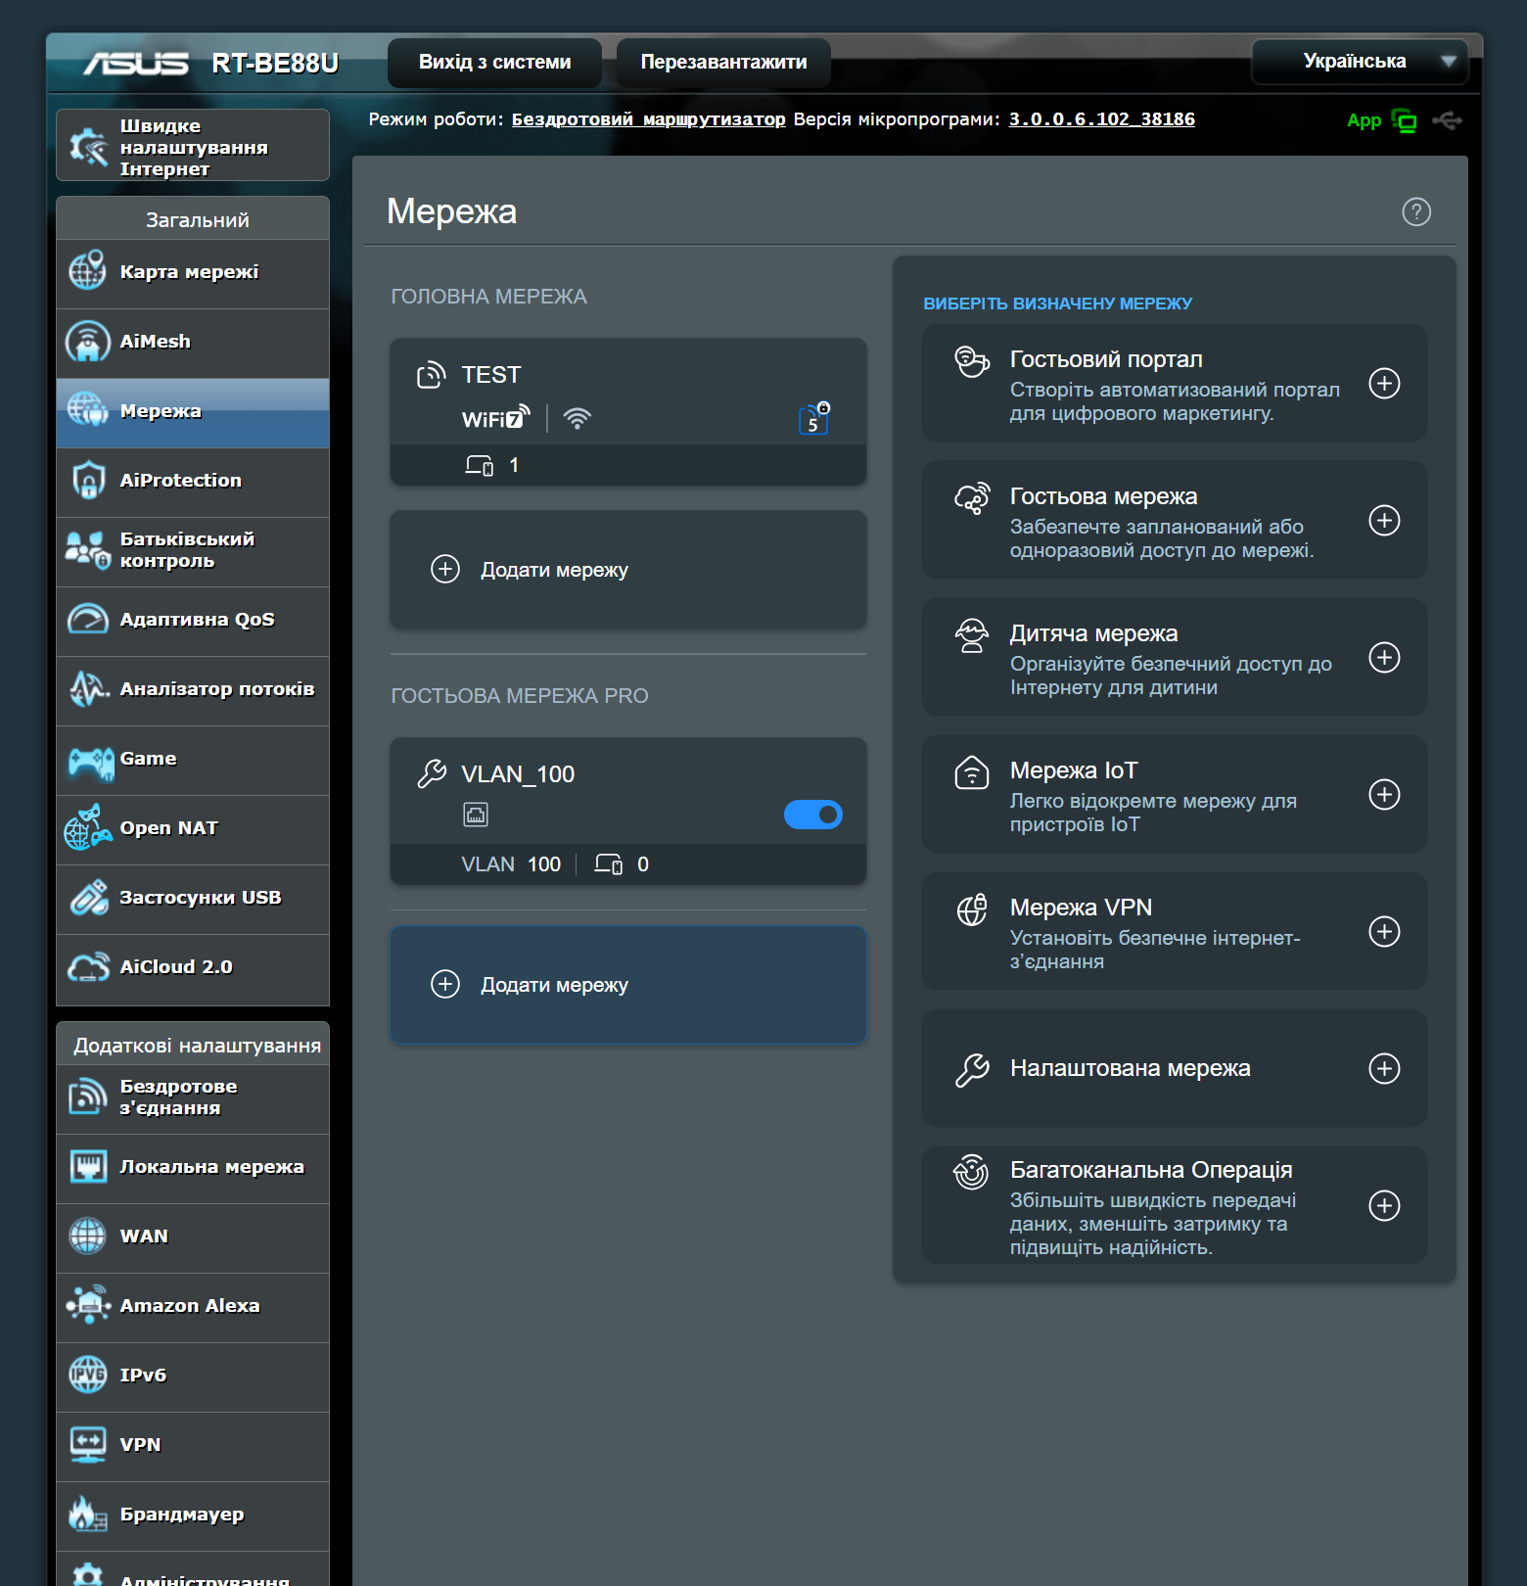Click Додати мережу under Головна мережа
This screenshot has height=1586, width=1527.
click(x=628, y=570)
